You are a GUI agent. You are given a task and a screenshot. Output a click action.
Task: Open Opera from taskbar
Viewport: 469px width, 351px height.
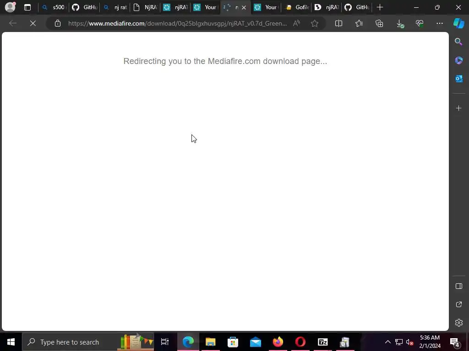point(300,342)
